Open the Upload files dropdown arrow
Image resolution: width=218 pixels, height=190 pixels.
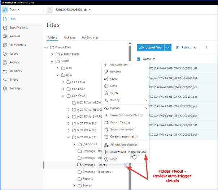coord(168,48)
